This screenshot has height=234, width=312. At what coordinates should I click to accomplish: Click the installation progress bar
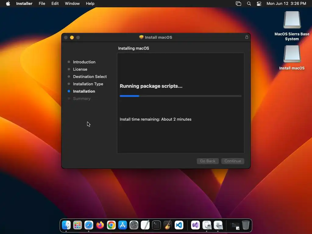pos(180,96)
